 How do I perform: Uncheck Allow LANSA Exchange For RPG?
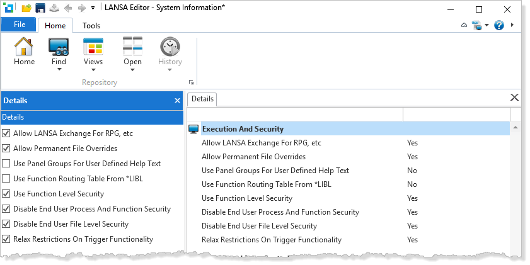pos(6,133)
